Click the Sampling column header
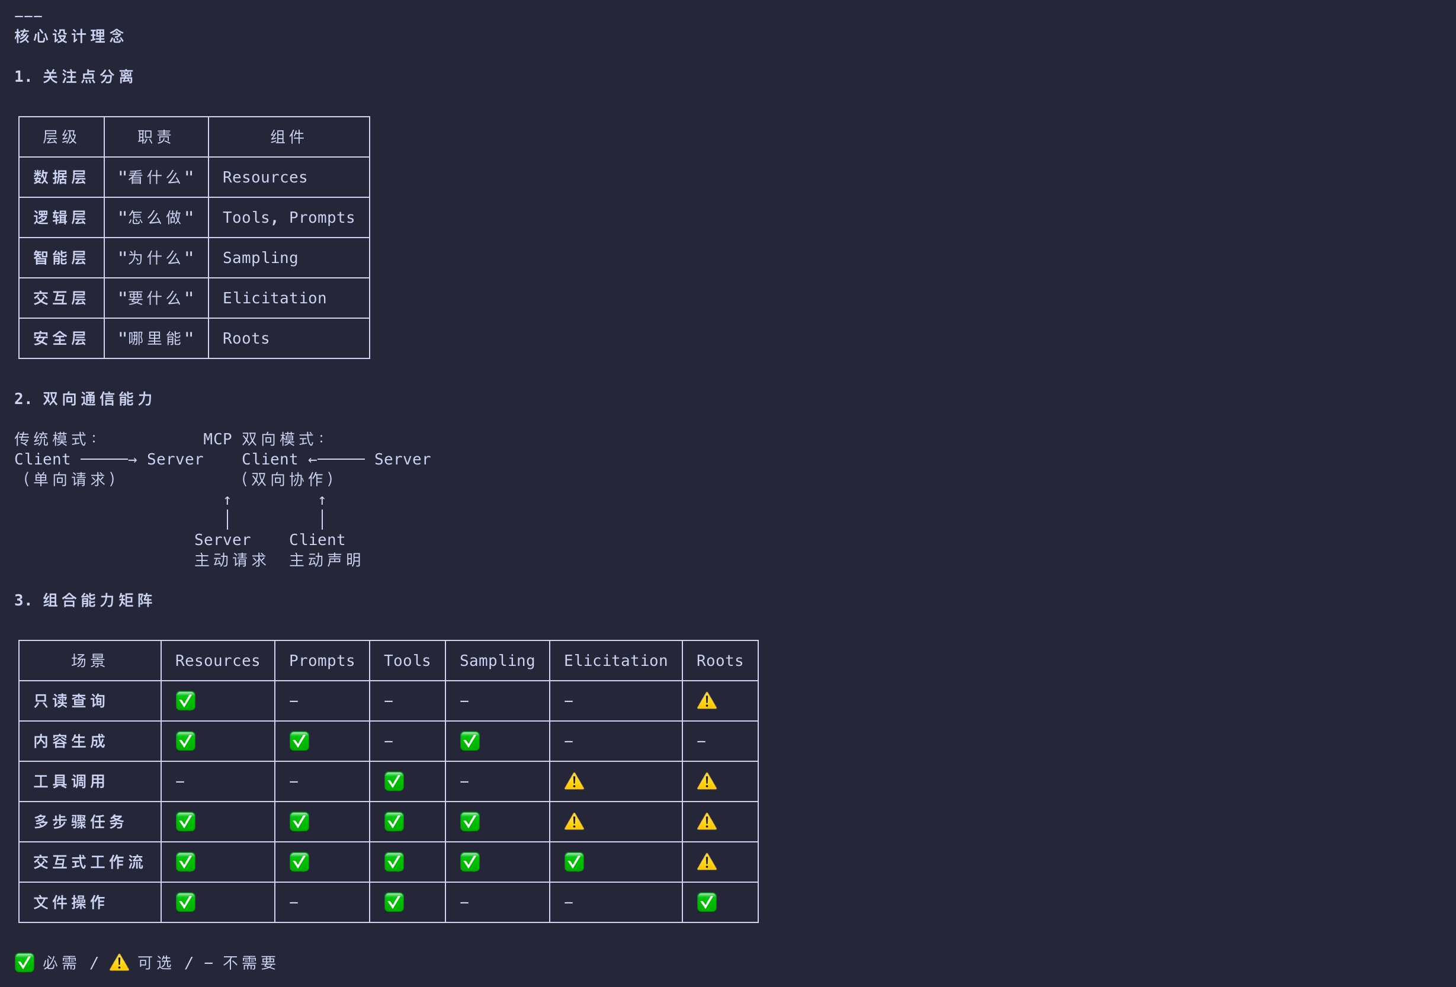1456x987 pixels. (x=497, y=661)
